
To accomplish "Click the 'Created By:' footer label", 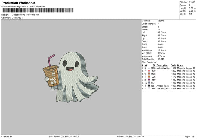I will pos(7,137).
